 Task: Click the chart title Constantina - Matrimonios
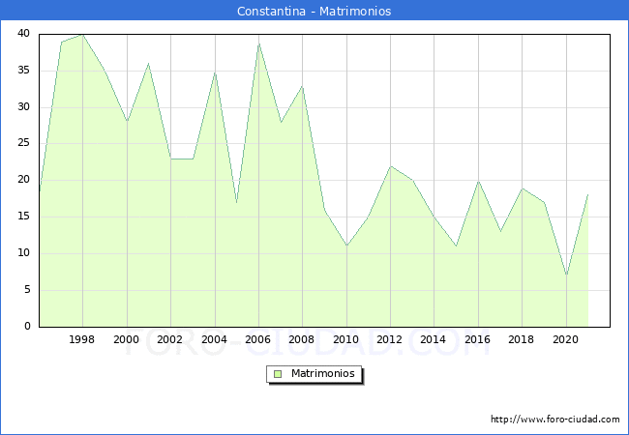(x=314, y=11)
